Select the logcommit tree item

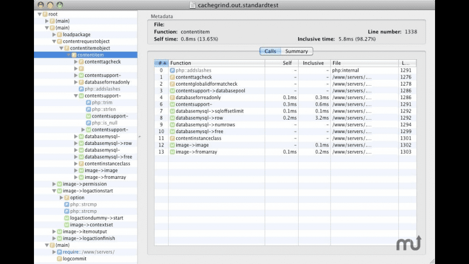[x=86, y=259]
